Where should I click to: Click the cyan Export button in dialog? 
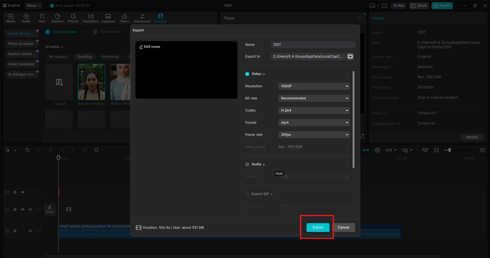coord(318,227)
